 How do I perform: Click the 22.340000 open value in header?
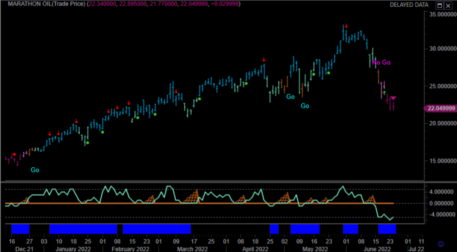click(x=103, y=4)
